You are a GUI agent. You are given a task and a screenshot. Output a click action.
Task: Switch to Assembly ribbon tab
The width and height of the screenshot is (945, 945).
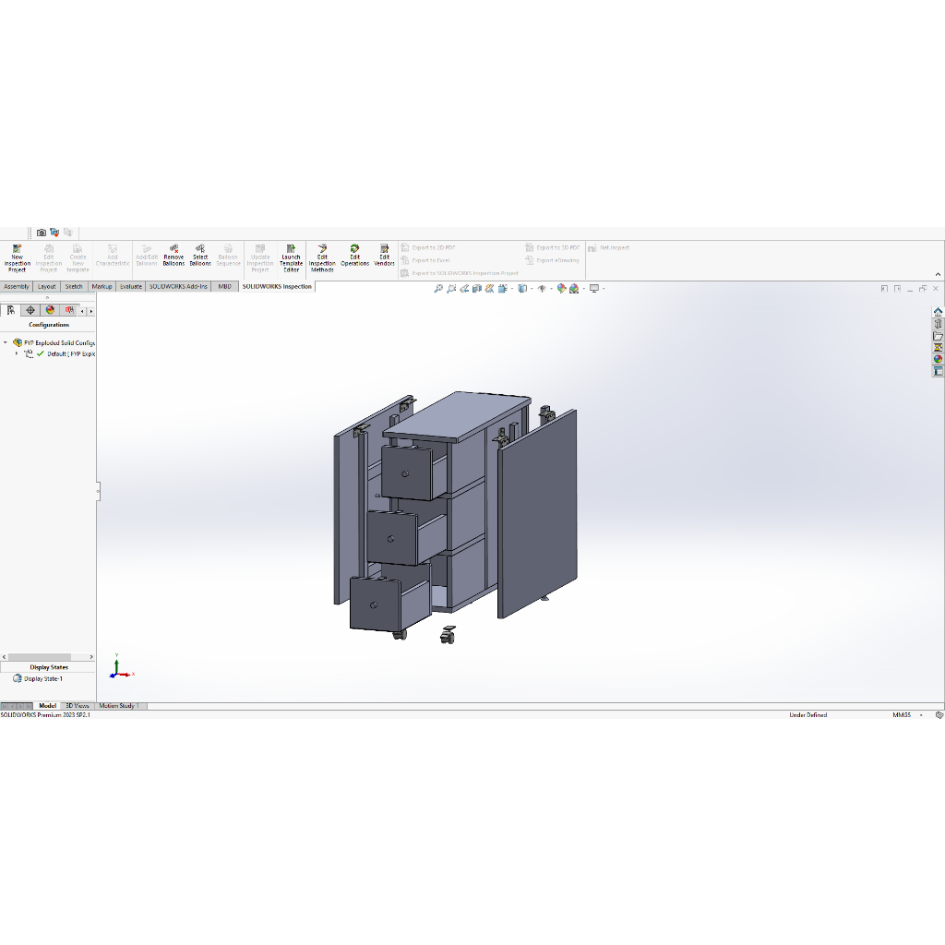click(x=17, y=287)
